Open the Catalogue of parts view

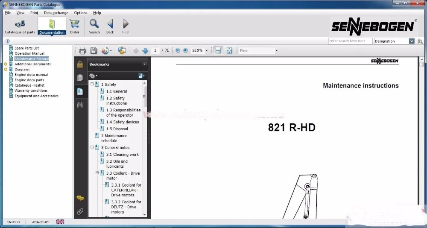click(x=20, y=26)
